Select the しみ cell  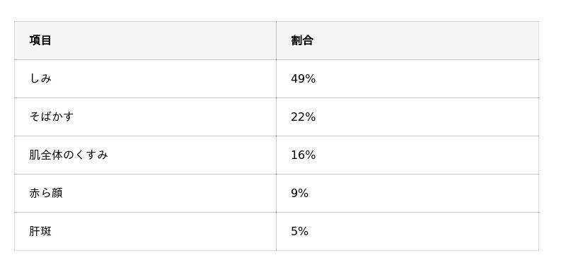point(145,78)
